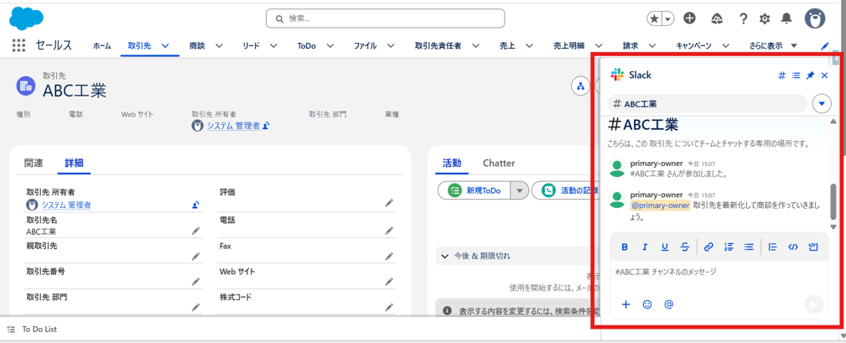
Task: Click the send message arrow button
Action: pyautogui.click(x=813, y=304)
